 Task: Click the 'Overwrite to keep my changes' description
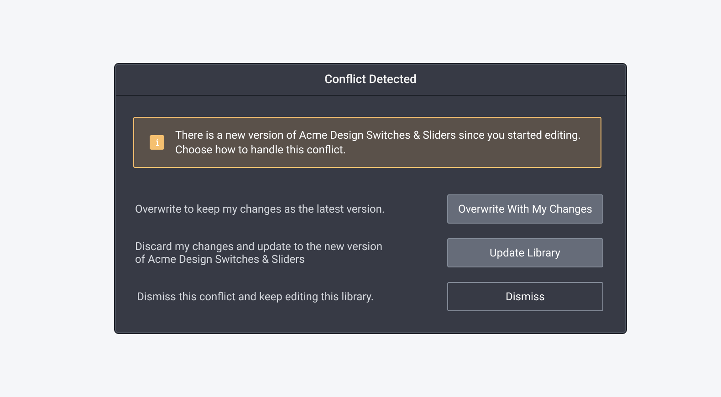click(260, 209)
